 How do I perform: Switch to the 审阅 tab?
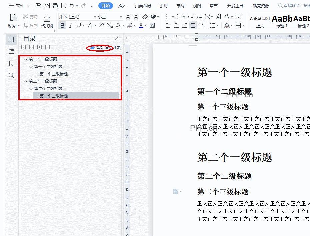pos(180,6)
